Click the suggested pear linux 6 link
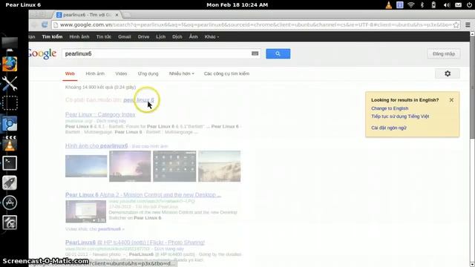 139,100
